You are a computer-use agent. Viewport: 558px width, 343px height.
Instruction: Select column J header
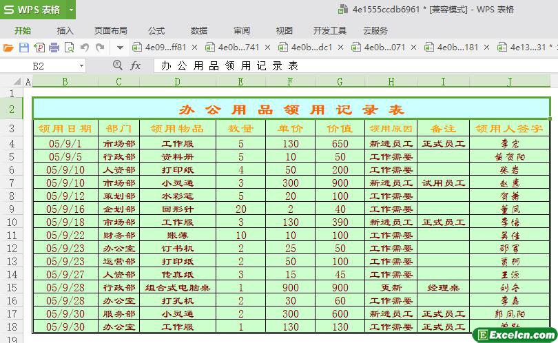[510, 82]
